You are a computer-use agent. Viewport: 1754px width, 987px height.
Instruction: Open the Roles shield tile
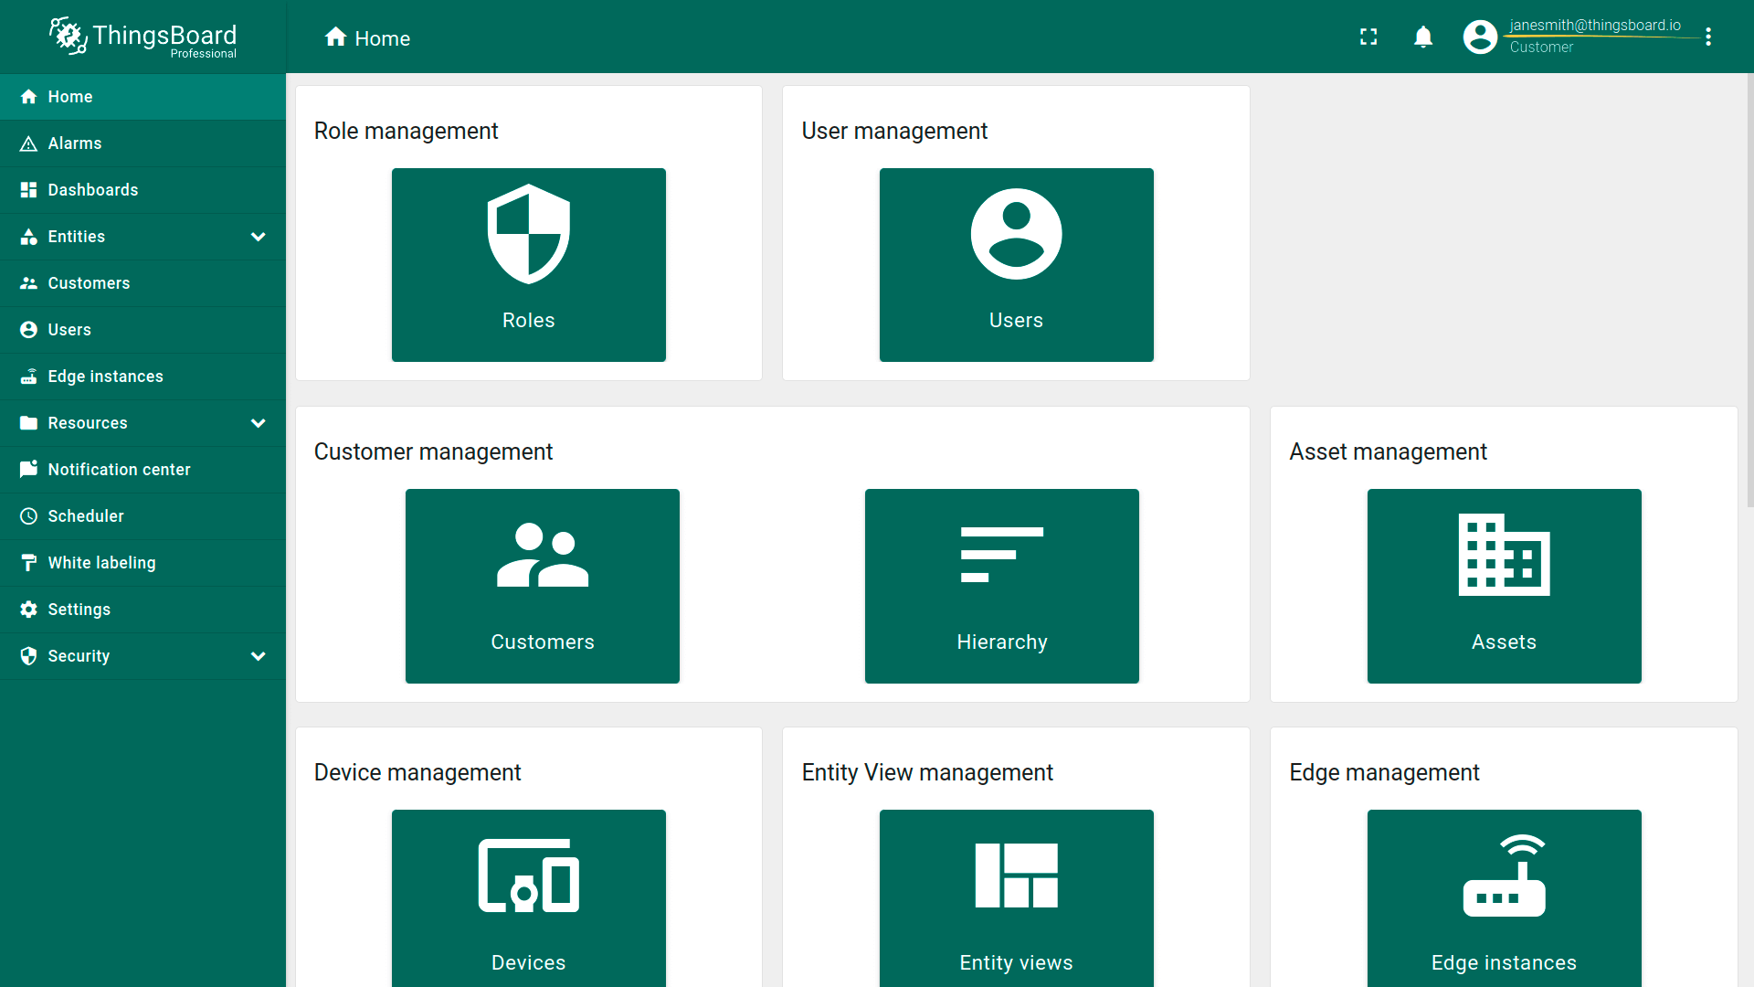528,265
